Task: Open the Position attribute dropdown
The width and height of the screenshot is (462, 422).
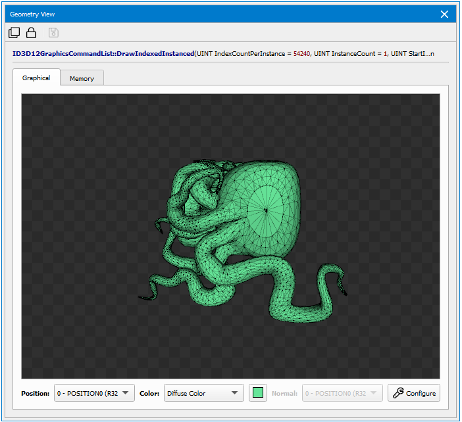Action: coord(94,393)
